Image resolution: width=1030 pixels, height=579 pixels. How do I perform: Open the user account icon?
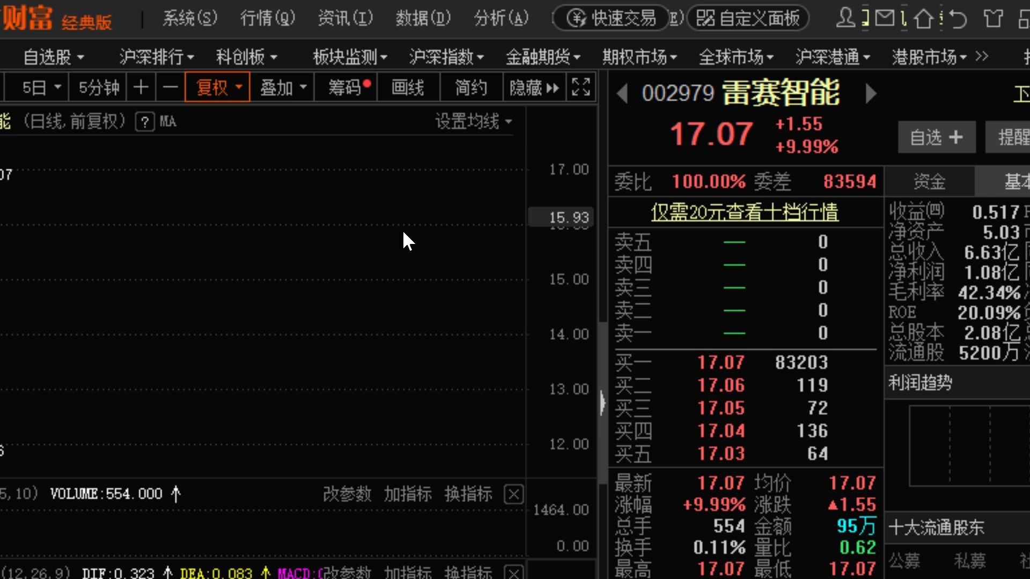[845, 18]
